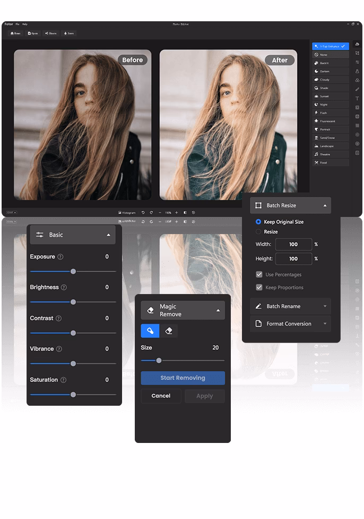Click the redo arrow in bottom toolbar
Screen dimensions: 364x519
point(151,213)
